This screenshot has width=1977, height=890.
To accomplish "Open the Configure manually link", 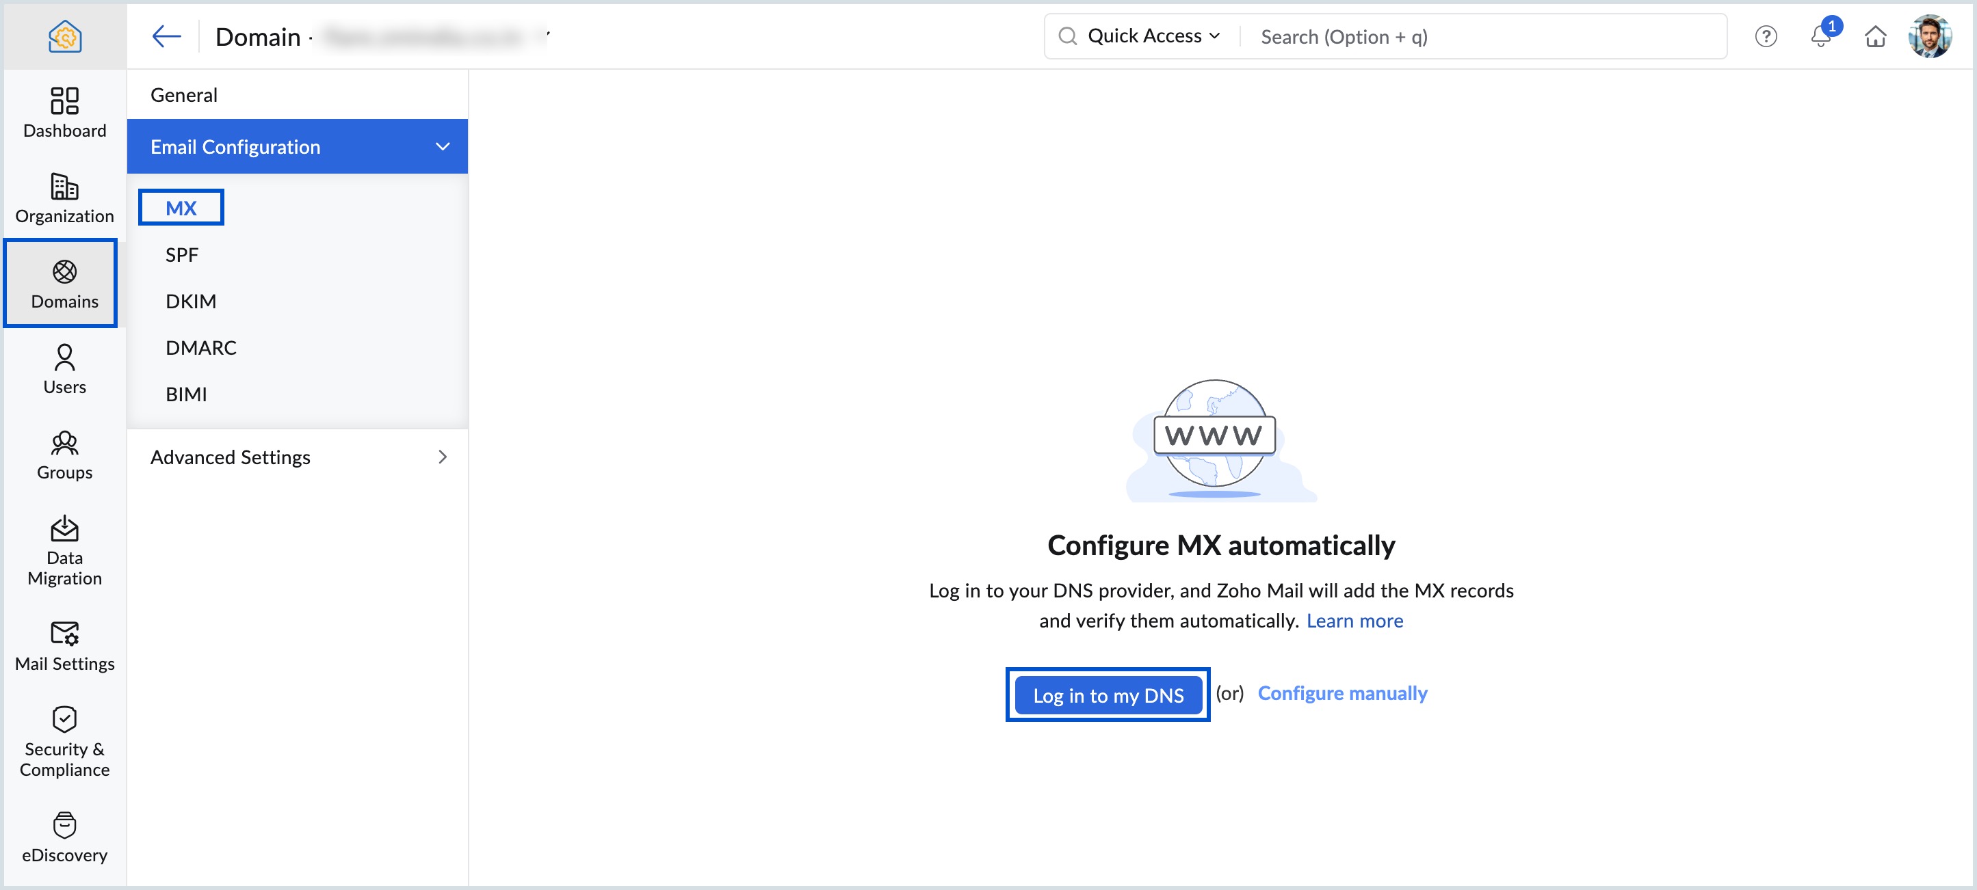I will coord(1341,692).
